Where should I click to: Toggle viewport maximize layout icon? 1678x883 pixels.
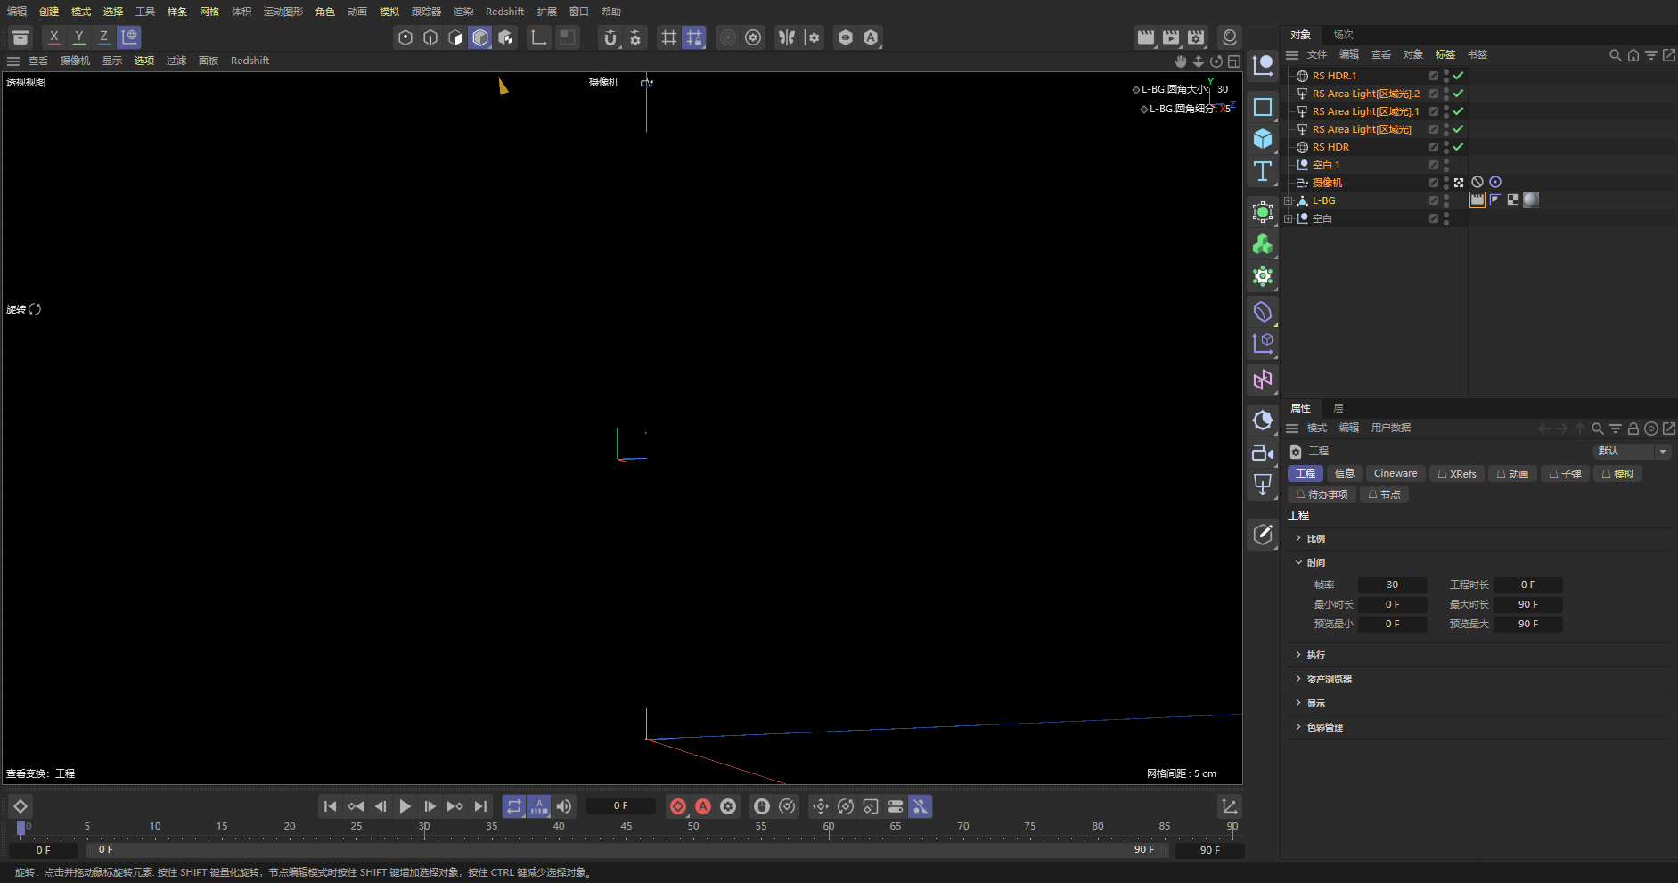click(1234, 61)
